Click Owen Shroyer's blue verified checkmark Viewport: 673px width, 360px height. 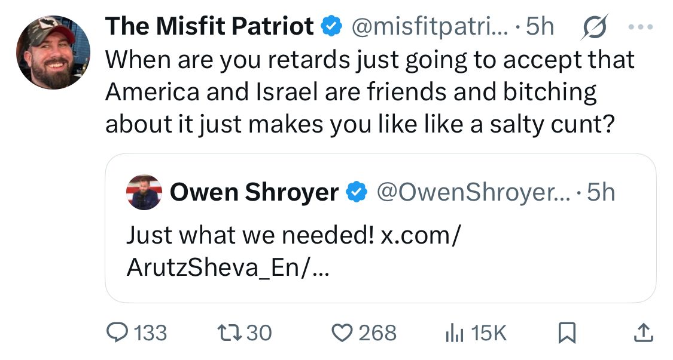point(357,192)
